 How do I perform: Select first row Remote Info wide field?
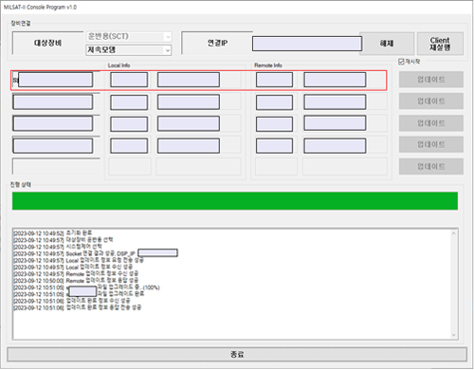335,80
